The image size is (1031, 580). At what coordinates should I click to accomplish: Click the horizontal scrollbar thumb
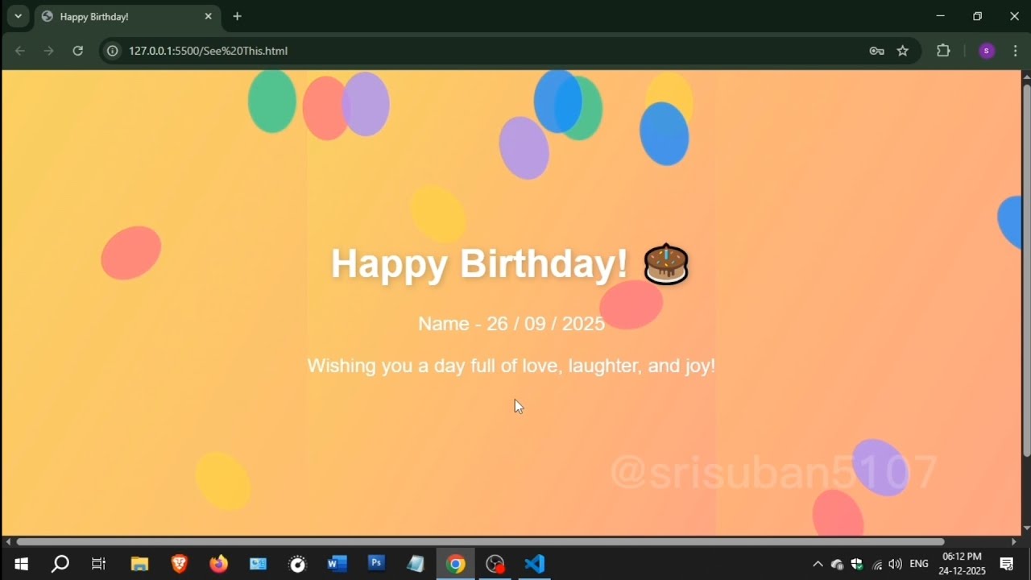480,542
